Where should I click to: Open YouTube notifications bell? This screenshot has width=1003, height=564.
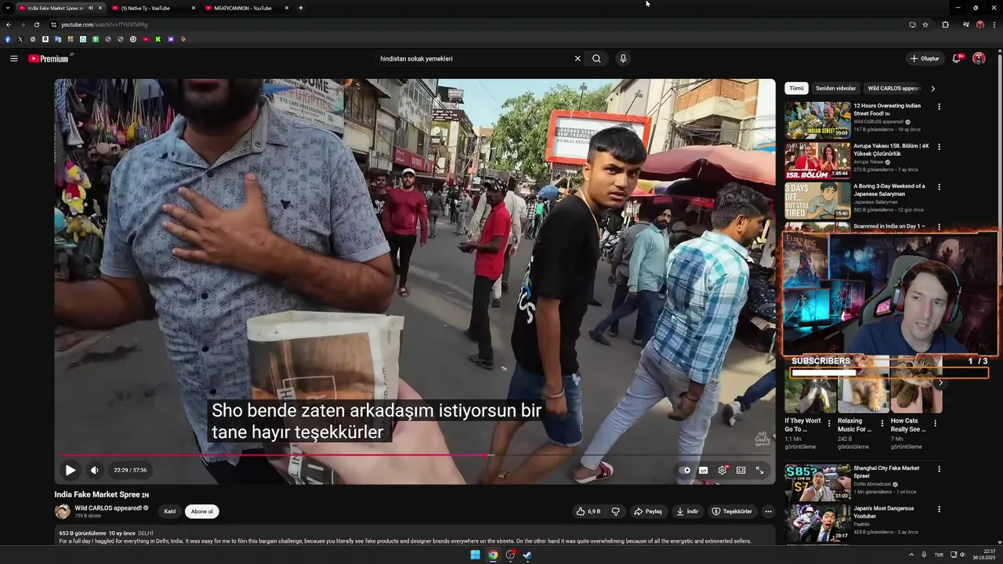[957, 59]
